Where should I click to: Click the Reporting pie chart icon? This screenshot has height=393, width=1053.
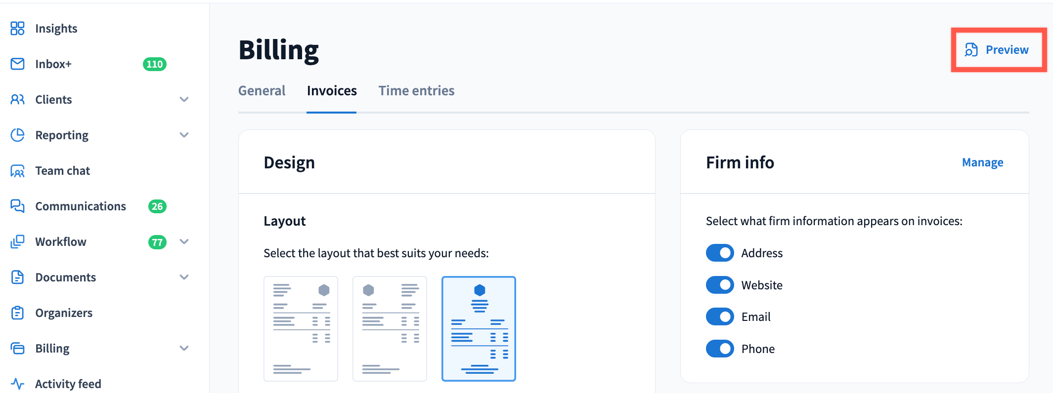pyautogui.click(x=18, y=135)
